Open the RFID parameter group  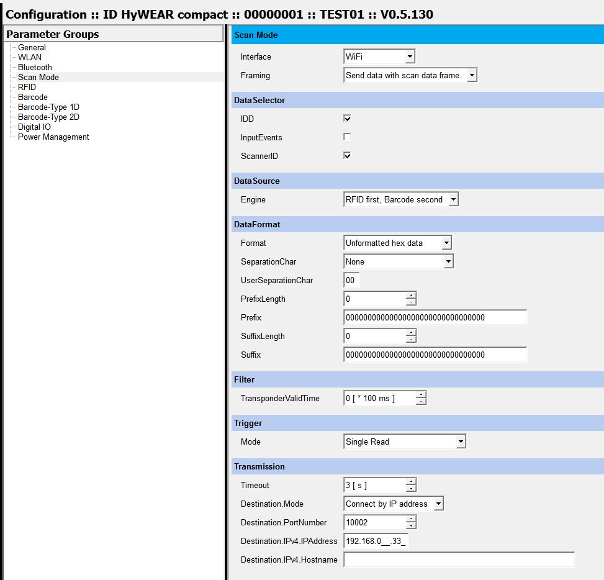(27, 87)
